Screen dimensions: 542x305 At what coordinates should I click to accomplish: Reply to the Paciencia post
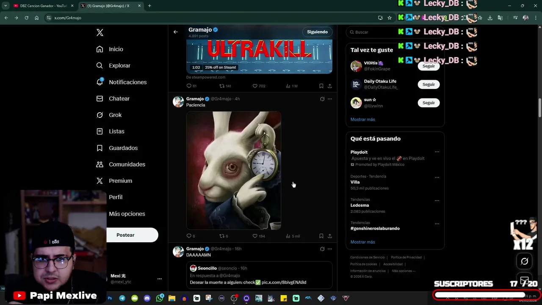pos(191,236)
